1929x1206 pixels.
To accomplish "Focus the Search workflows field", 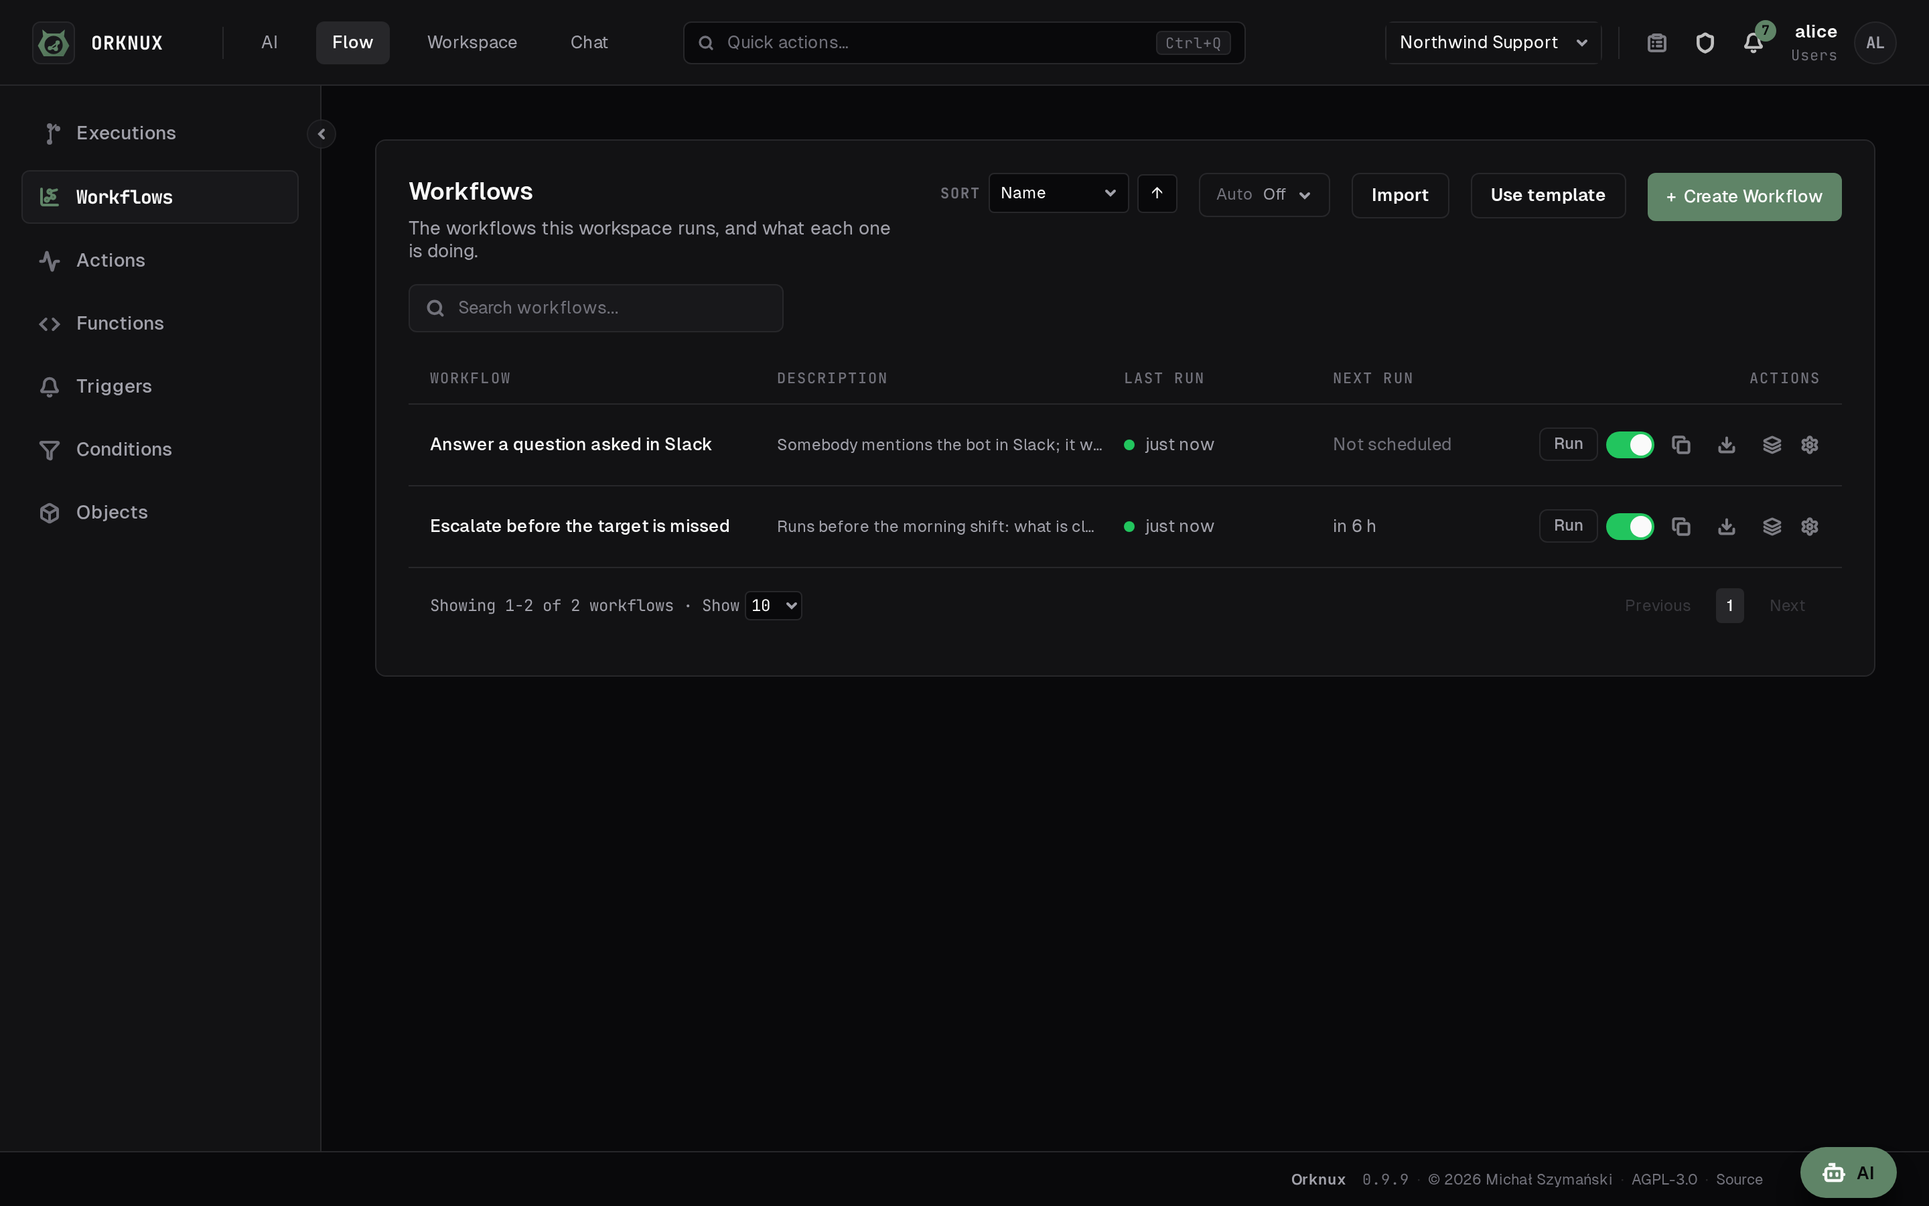I will point(595,308).
